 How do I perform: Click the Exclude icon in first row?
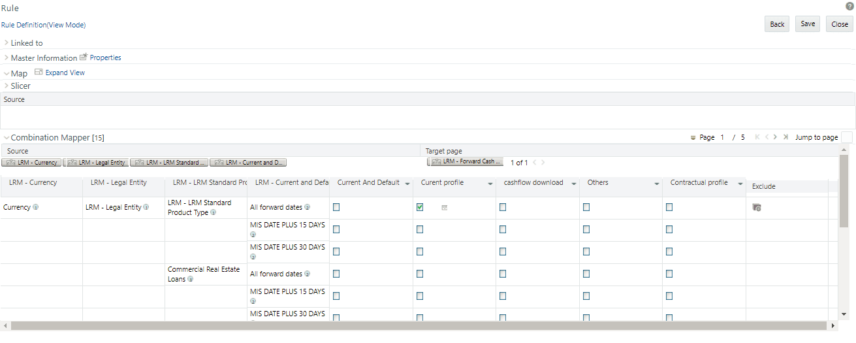[x=757, y=207]
